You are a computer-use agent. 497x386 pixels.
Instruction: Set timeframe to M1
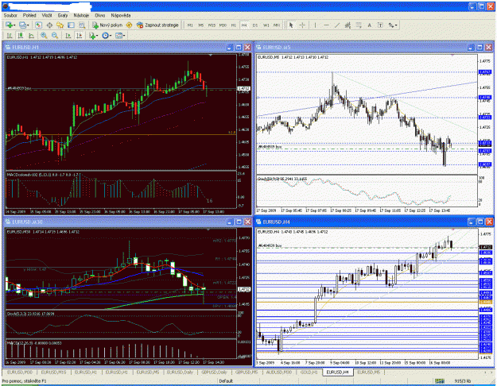[x=190, y=25]
